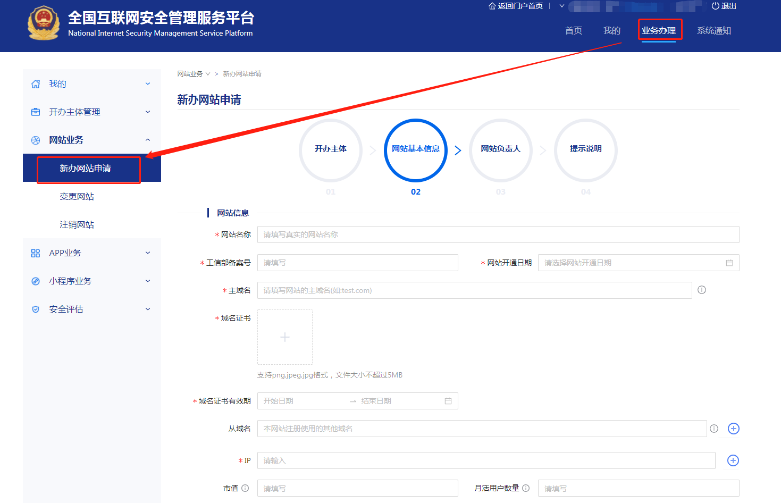The image size is (781, 503).
Task: Select 变更网站 in the sidebar
Action: pyautogui.click(x=77, y=196)
